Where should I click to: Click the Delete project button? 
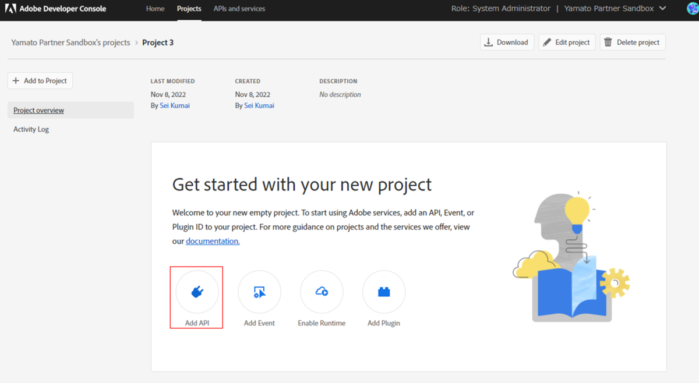tap(632, 42)
